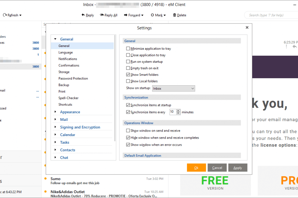Screen dimensions: 298x198
Task: Expand the Appearance category
Action: pos(55,112)
